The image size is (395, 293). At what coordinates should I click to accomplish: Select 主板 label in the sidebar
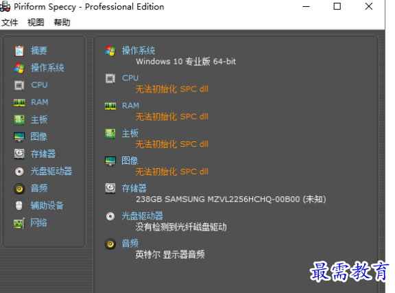(39, 119)
